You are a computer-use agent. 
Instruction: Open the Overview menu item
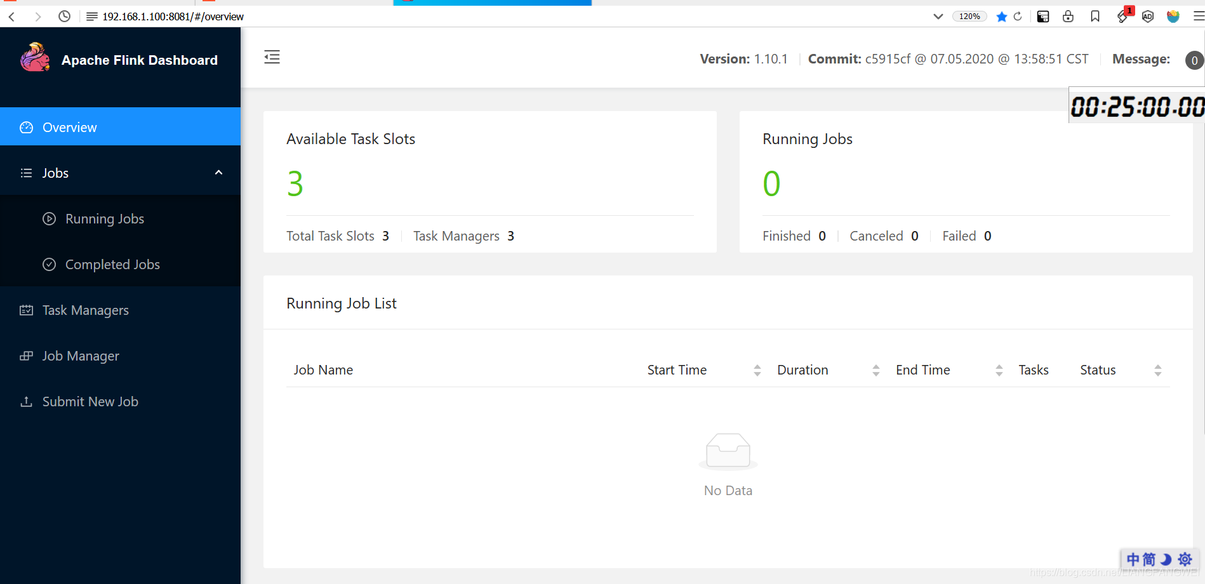tap(120, 127)
